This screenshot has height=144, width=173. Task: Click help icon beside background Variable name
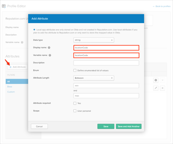pos(22,42)
